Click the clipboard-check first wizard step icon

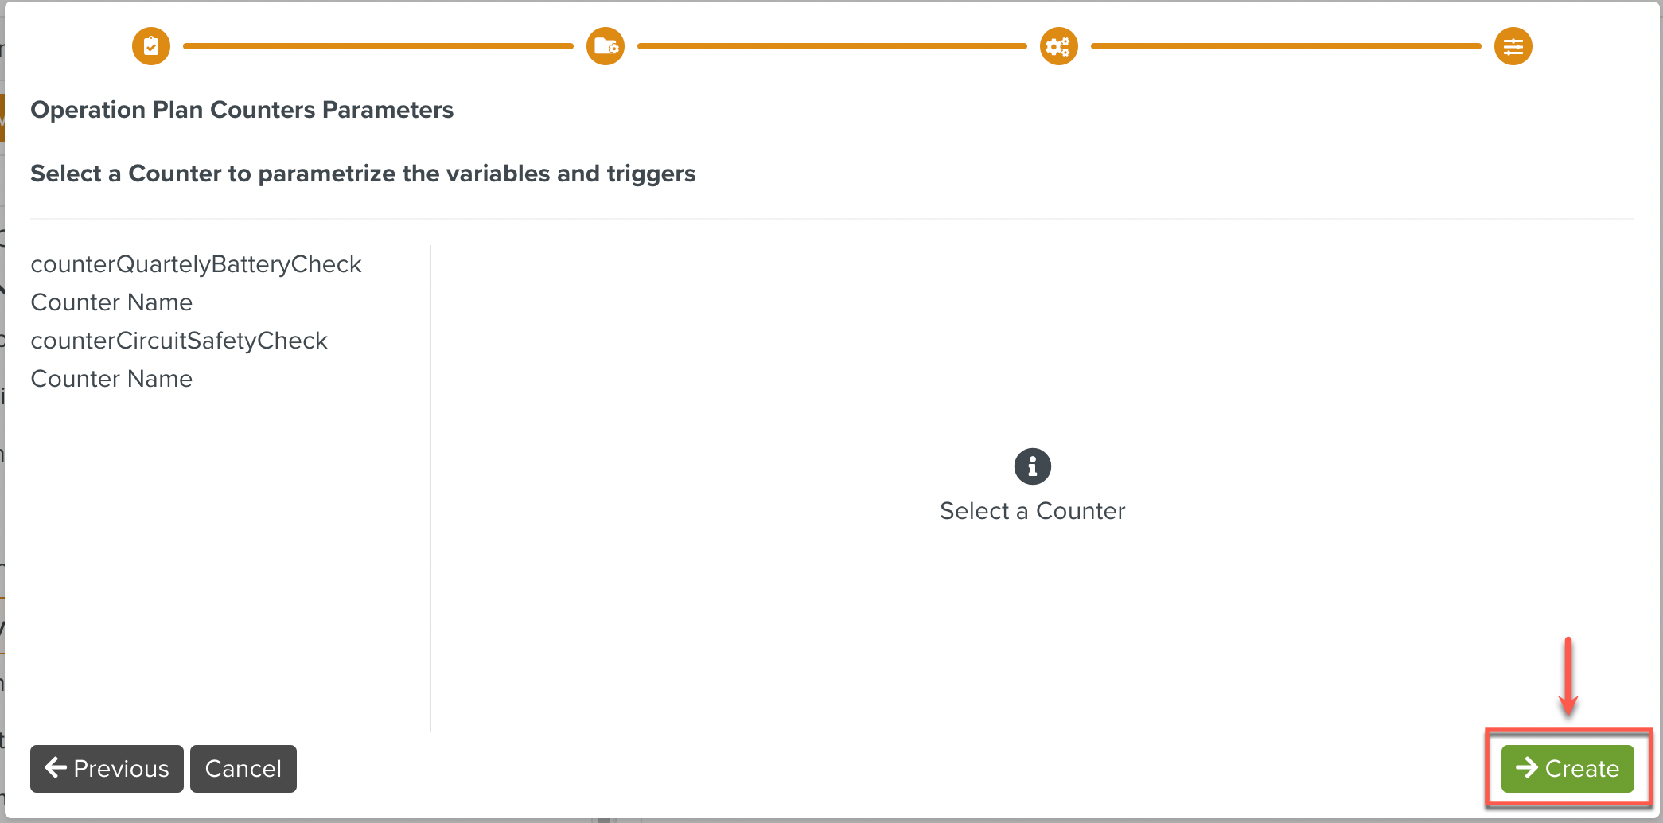coord(151,46)
